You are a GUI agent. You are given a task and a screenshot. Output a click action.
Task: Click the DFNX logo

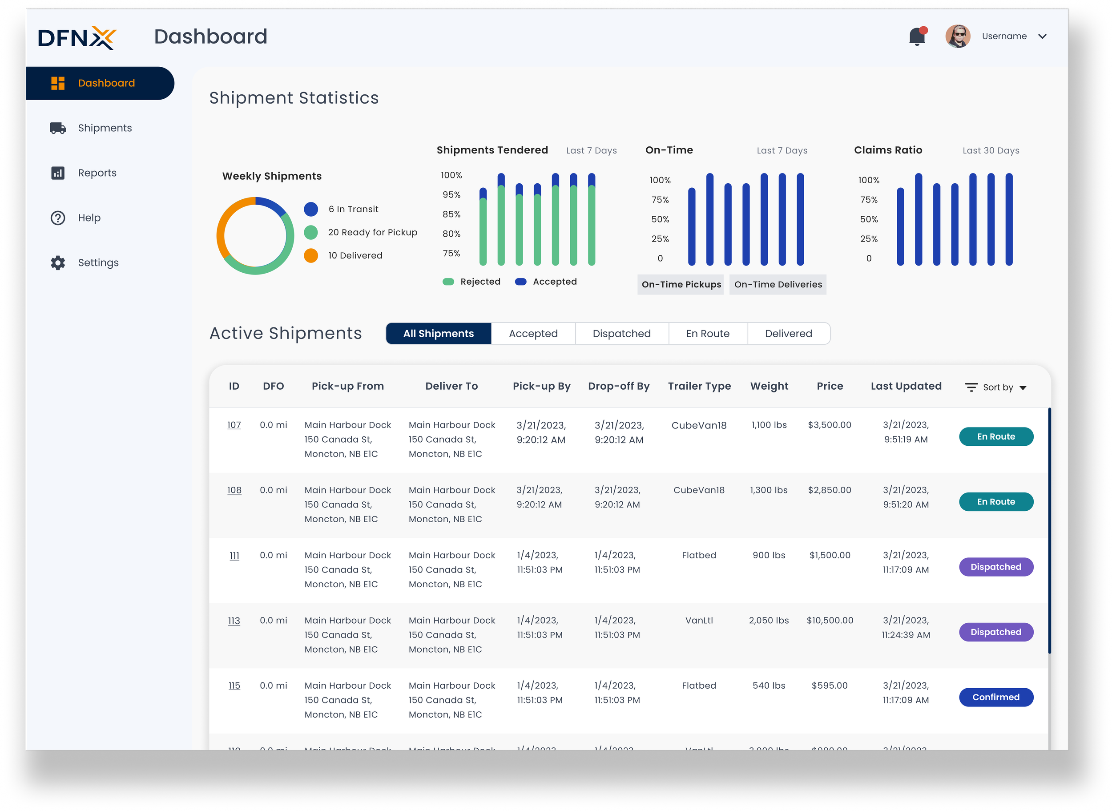point(77,38)
